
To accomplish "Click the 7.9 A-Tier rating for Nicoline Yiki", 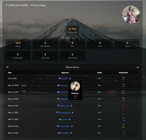I will [x=123, y=106].
